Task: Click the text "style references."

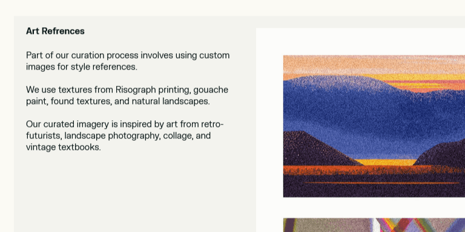Action: [104, 67]
